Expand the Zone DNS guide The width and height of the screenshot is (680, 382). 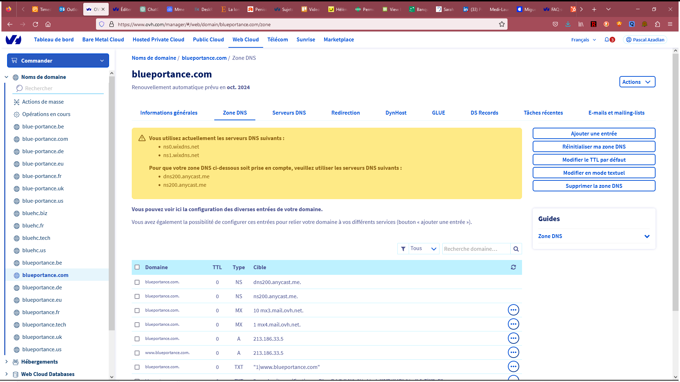(594, 236)
